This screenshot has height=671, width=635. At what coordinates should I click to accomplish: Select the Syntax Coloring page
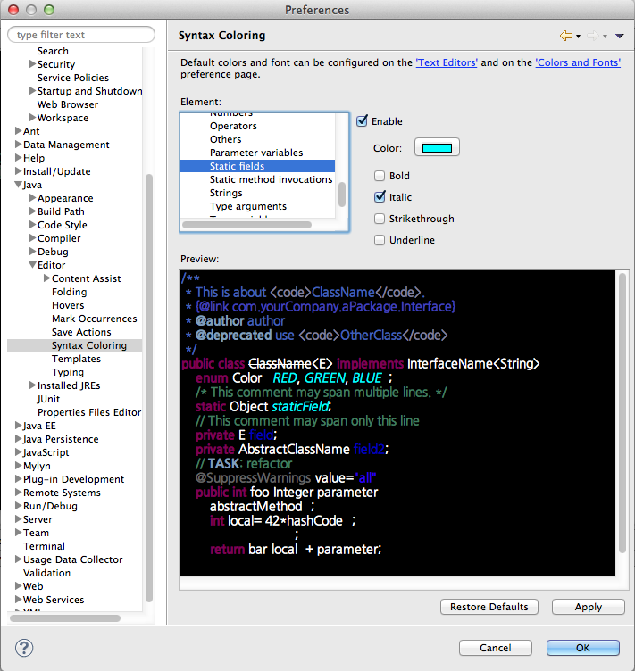pos(89,345)
